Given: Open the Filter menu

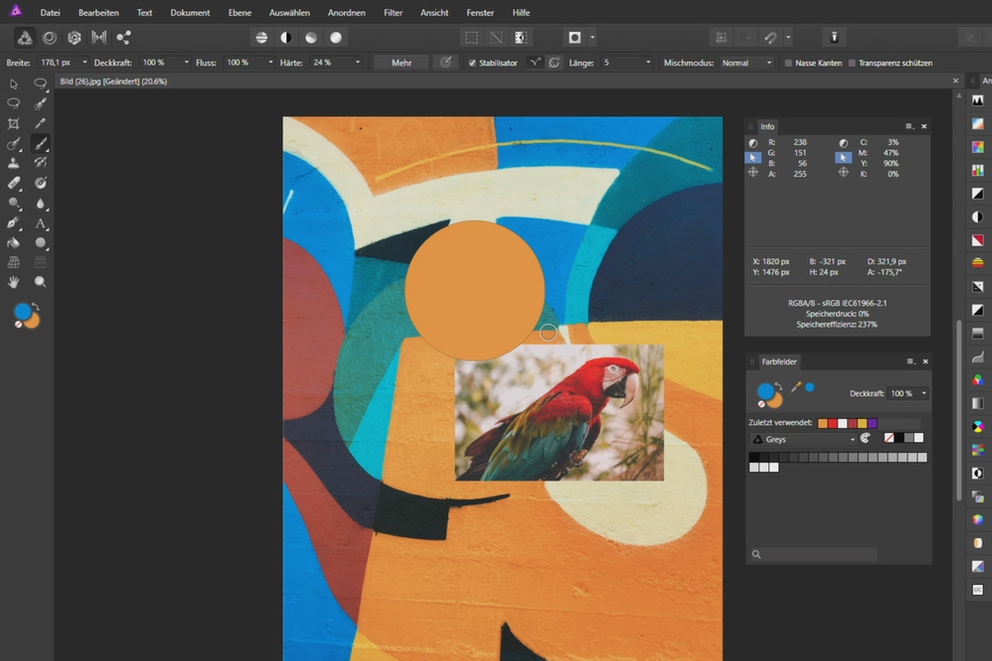Looking at the screenshot, I should pos(393,12).
